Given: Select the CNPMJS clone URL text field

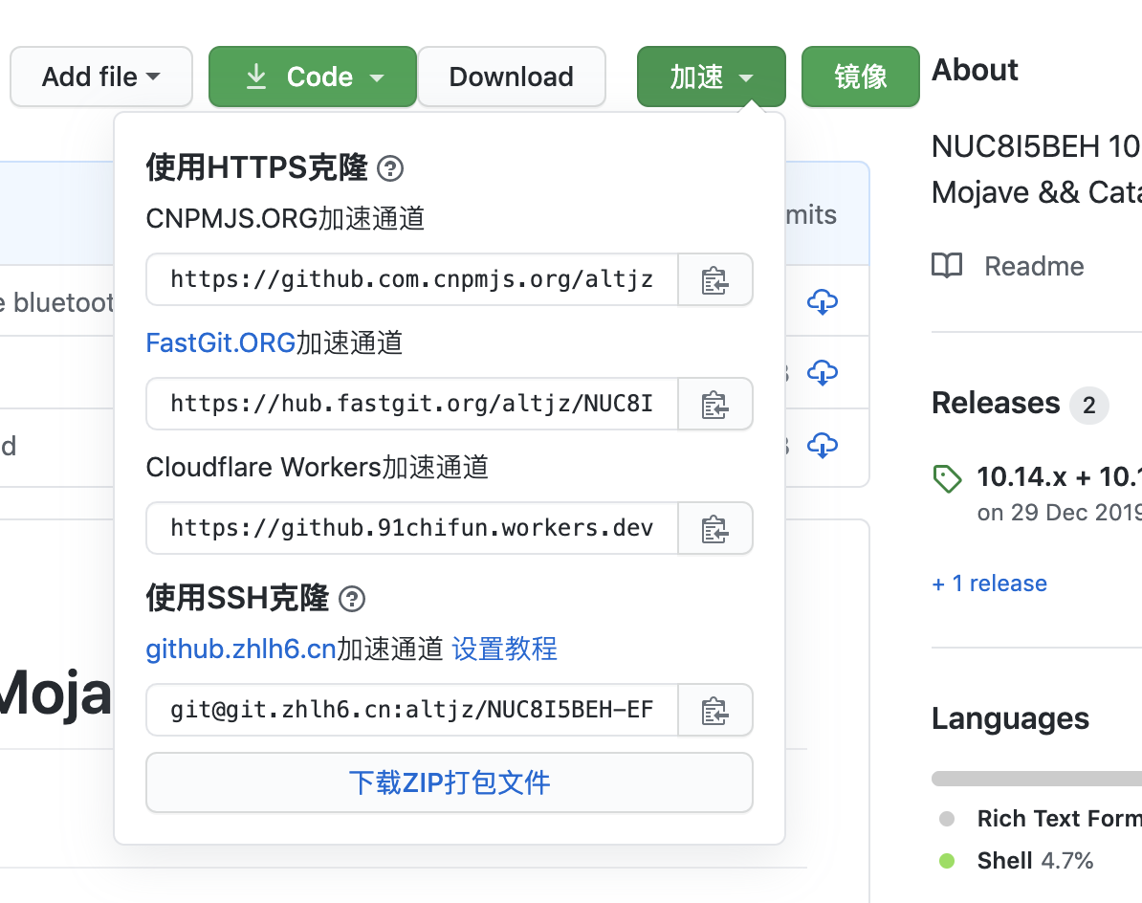Looking at the screenshot, I should tap(411, 280).
